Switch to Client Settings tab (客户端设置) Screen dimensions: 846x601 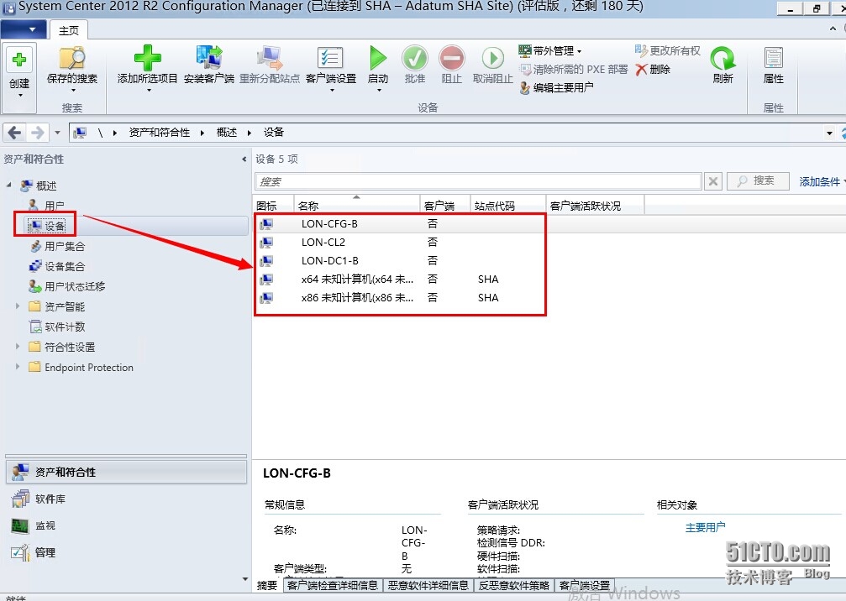585,585
